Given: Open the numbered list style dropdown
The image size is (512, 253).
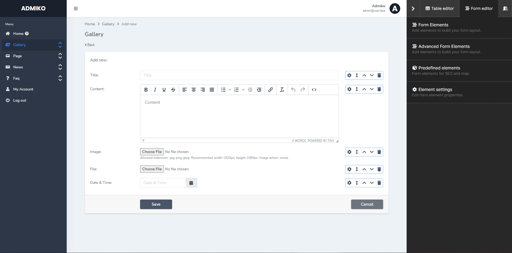Looking at the screenshot, I should point(243,90).
